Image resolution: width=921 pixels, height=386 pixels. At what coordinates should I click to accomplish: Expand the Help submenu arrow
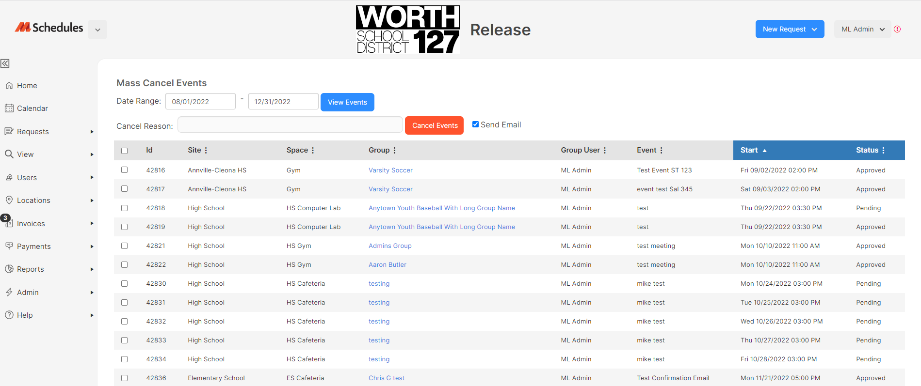(92, 315)
